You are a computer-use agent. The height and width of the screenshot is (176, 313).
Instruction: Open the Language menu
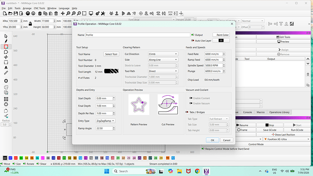pos(64,8)
